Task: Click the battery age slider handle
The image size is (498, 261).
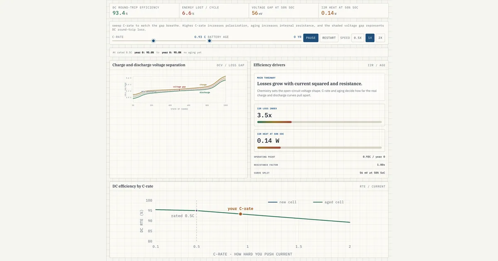Action: click(210, 41)
